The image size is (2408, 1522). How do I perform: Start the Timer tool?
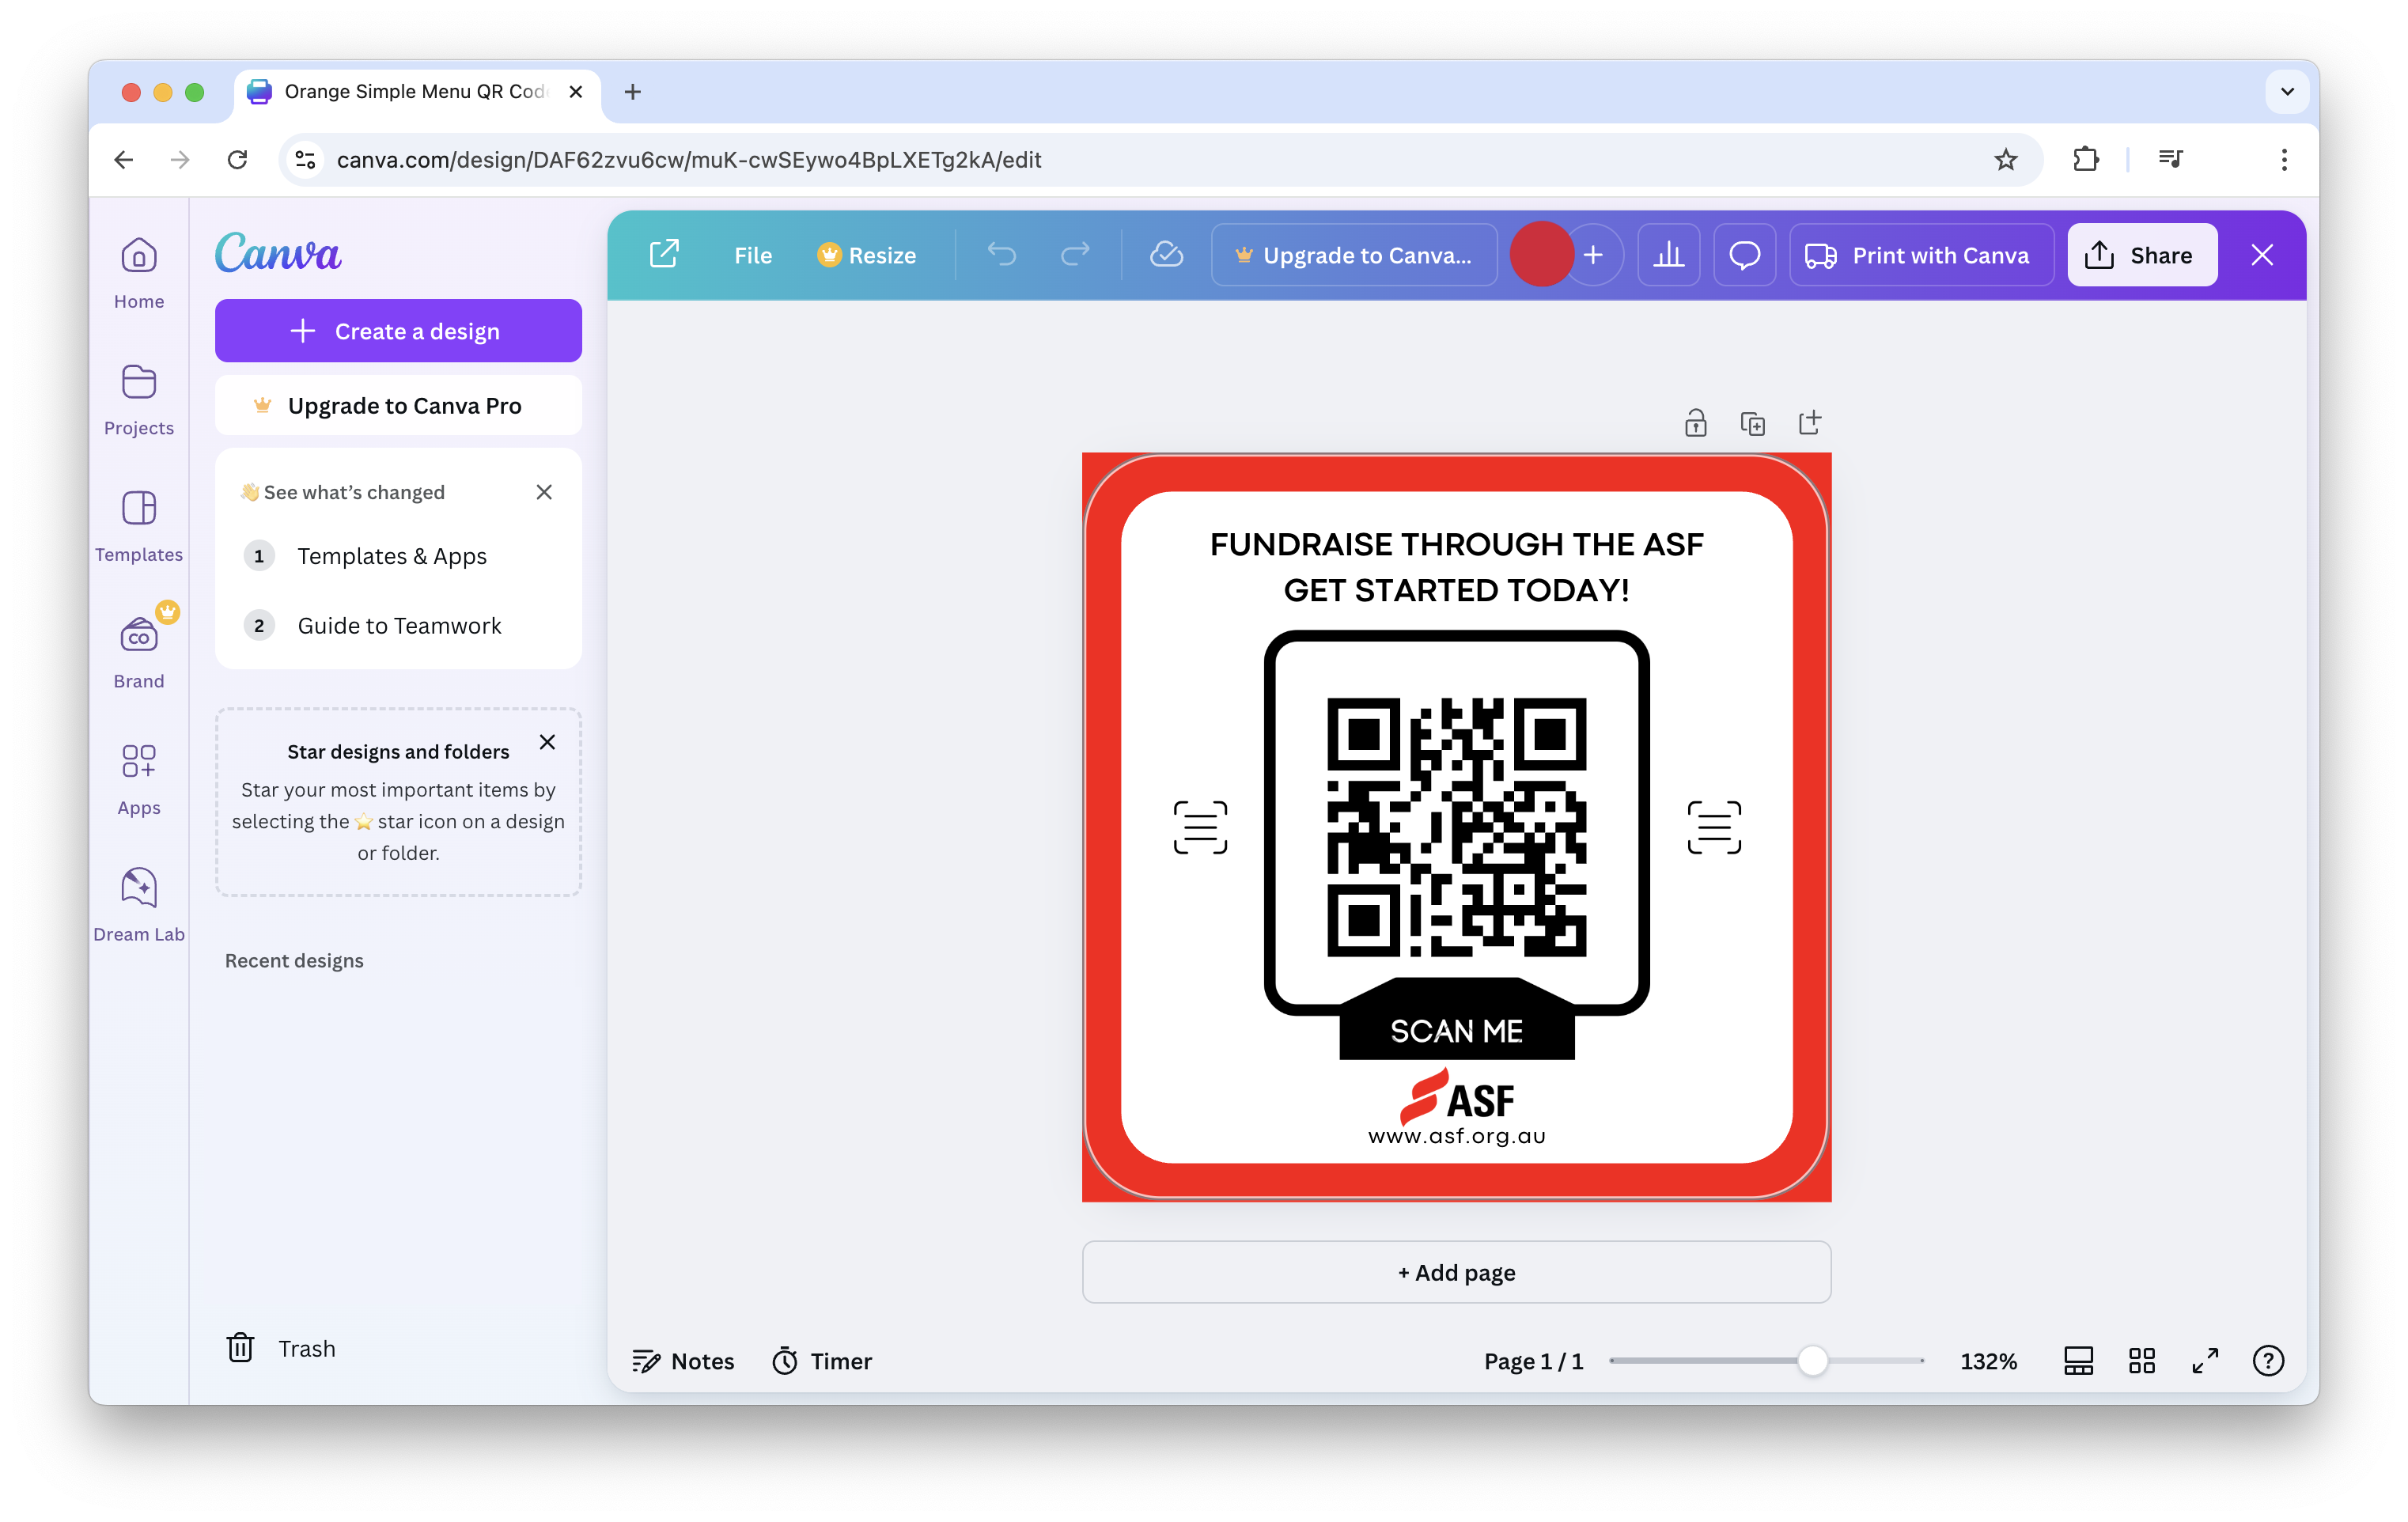tap(822, 1361)
